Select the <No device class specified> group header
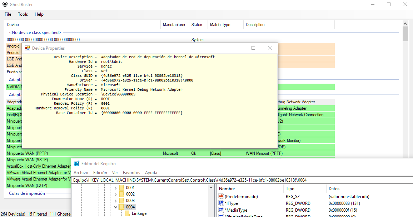The image size is (413, 217). pyautogui.click(x=35, y=33)
